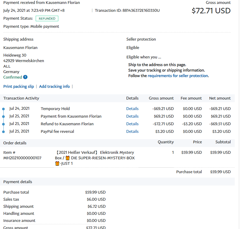Screen dimensions: 240x229
Task: Click the timeline dot for Refund entry
Action: (3, 124)
